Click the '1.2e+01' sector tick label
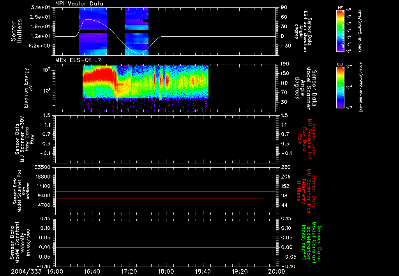This screenshot has width=399, height=276. (x=41, y=36)
